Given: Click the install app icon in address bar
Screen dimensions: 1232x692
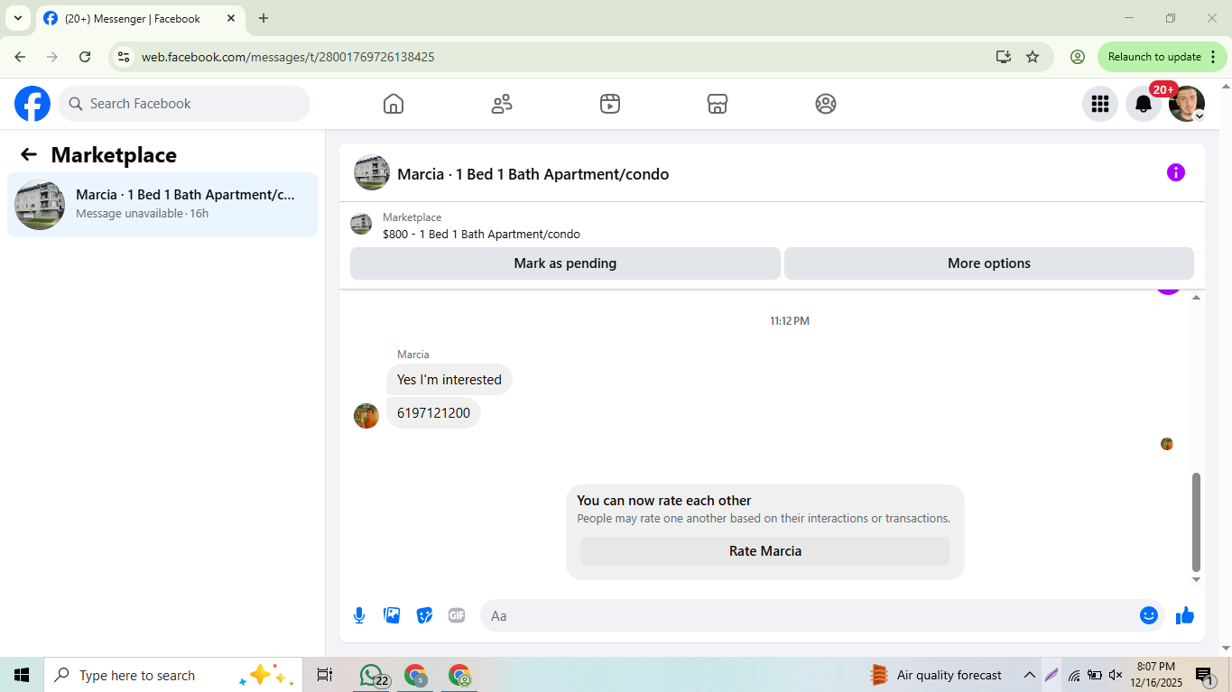Looking at the screenshot, I should [x=1004, y=57].
